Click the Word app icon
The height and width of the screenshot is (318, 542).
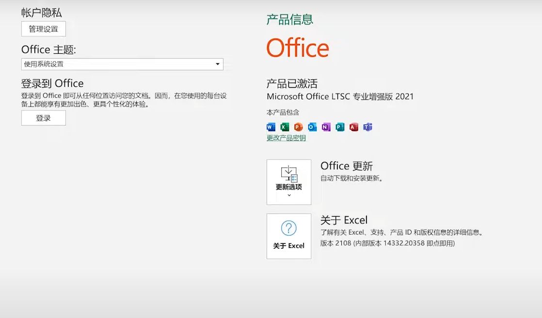point(271,127)
